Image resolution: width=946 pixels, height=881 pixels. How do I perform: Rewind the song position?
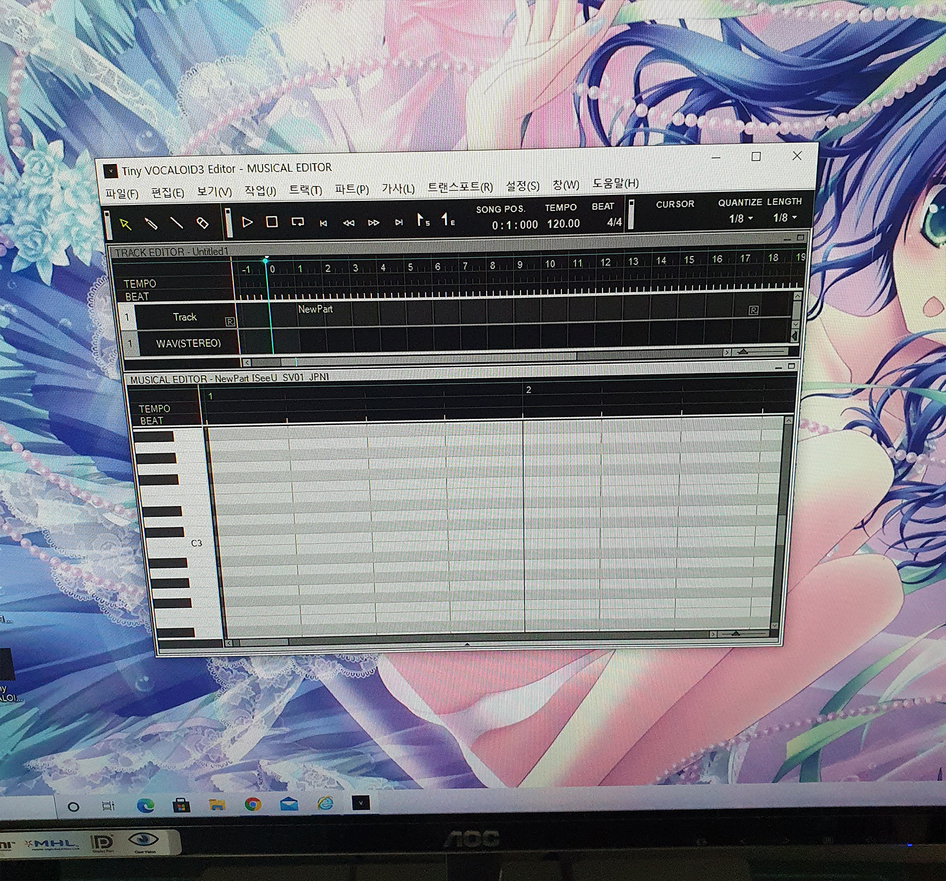[348, 223]
